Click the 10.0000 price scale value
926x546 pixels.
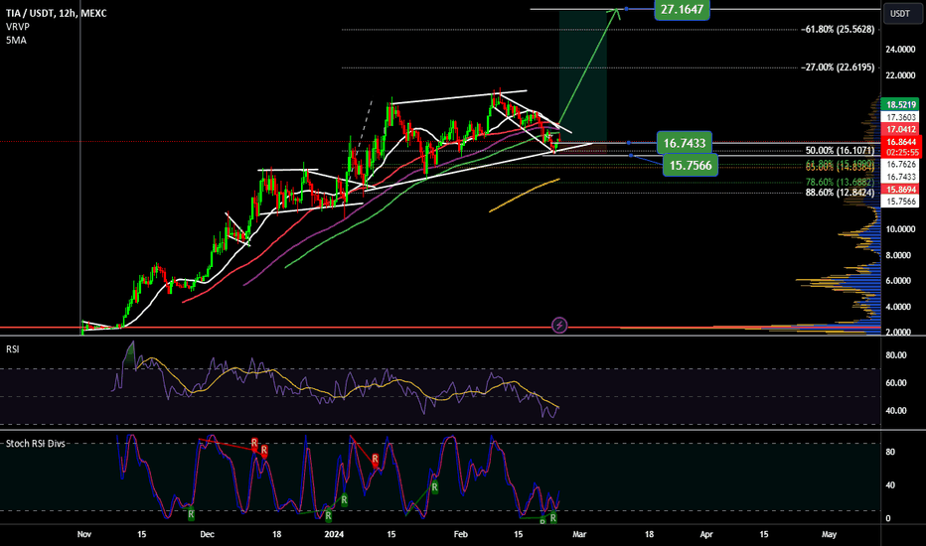[x=900, y=229]
